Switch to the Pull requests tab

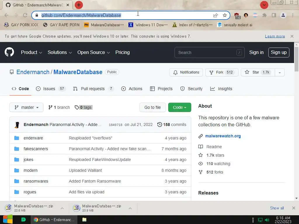click(x=93, y=89)
